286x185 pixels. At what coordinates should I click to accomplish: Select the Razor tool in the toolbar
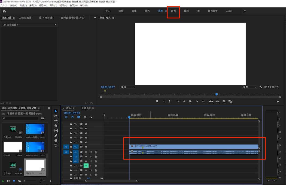(56, 126)
